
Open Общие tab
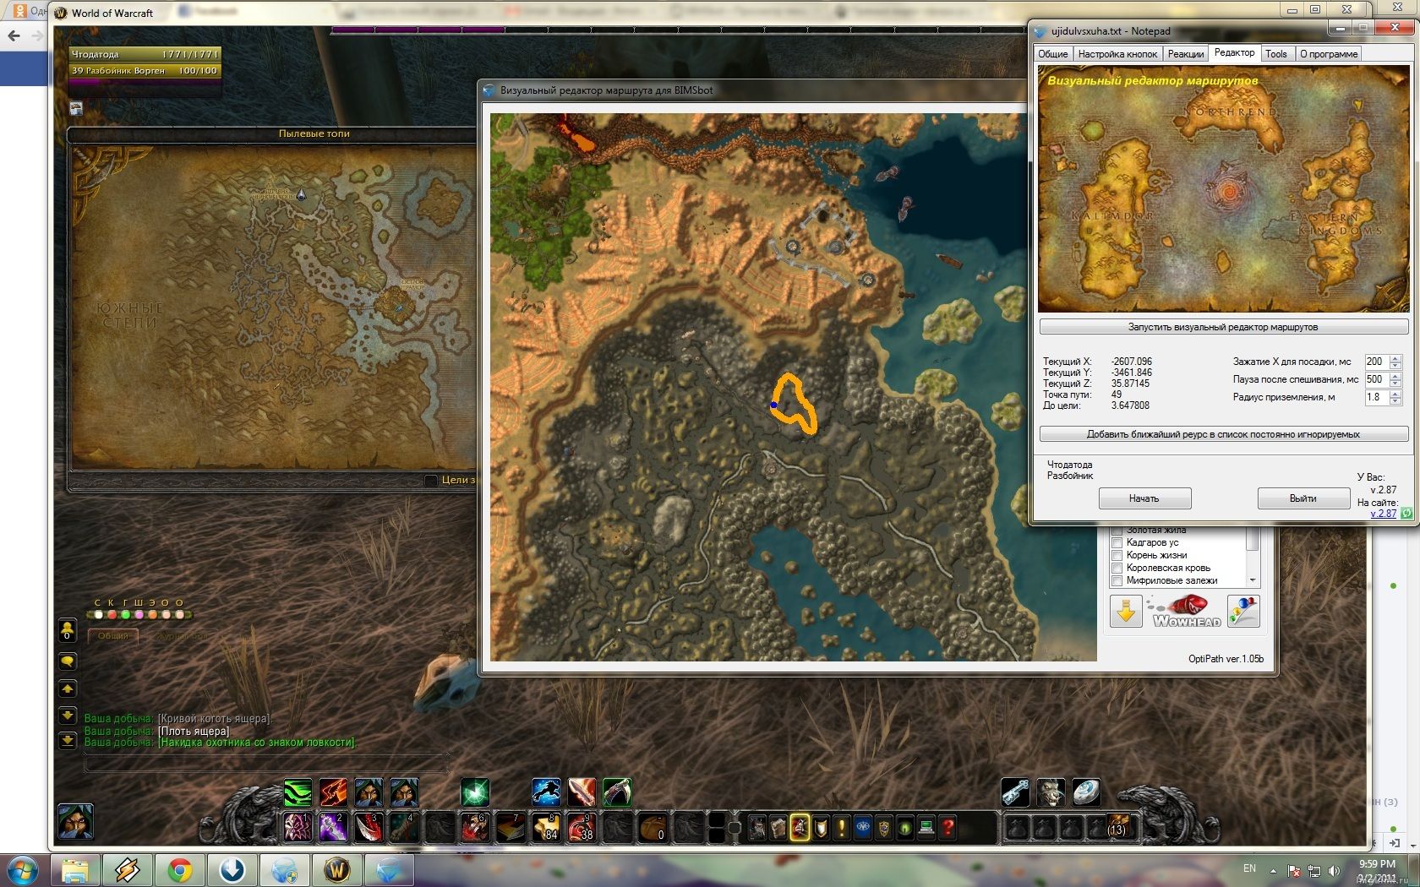[1052, 54]
